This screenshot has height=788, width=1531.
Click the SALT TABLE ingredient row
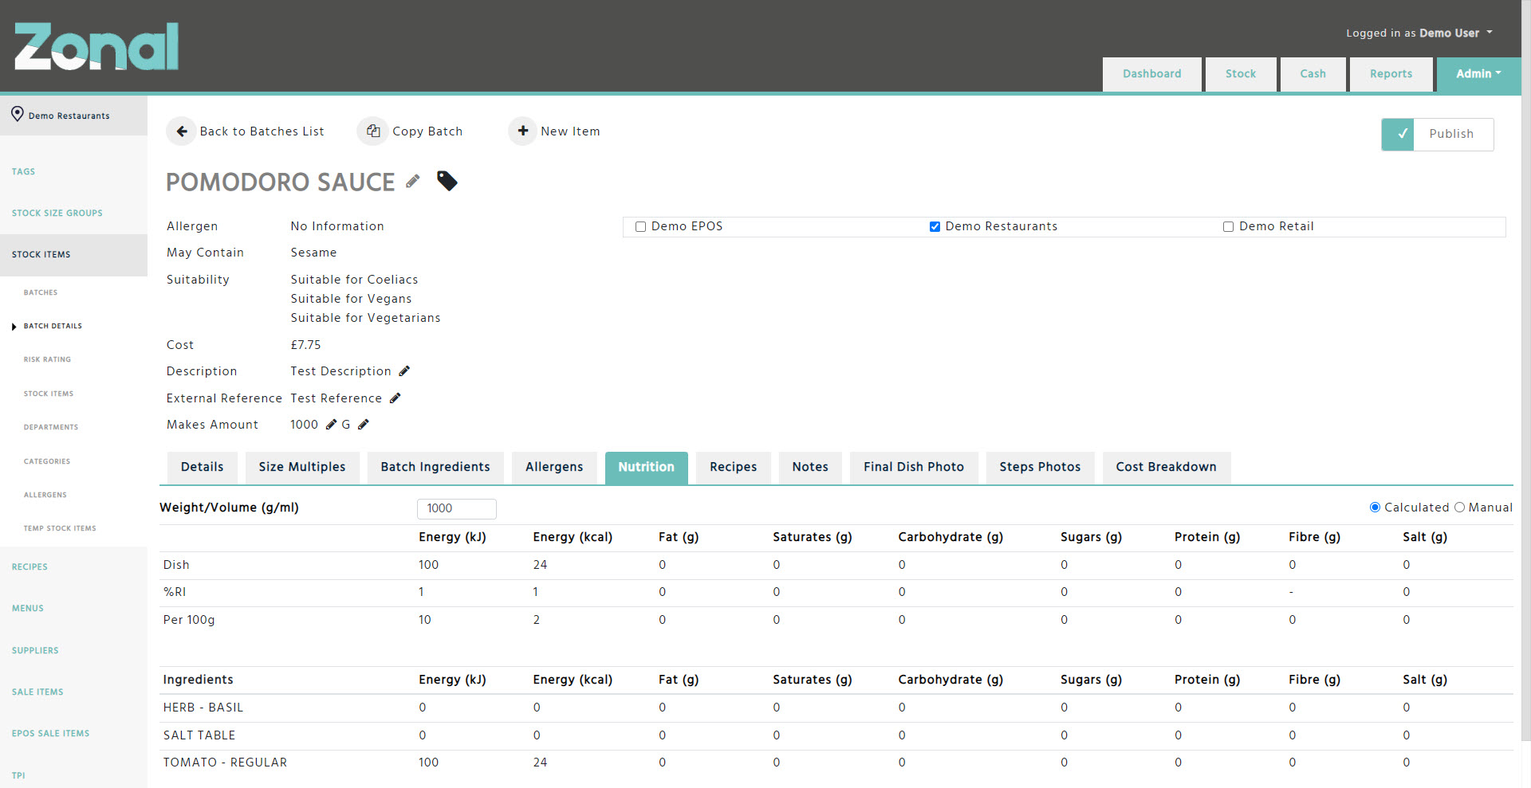tap(836, 735)
